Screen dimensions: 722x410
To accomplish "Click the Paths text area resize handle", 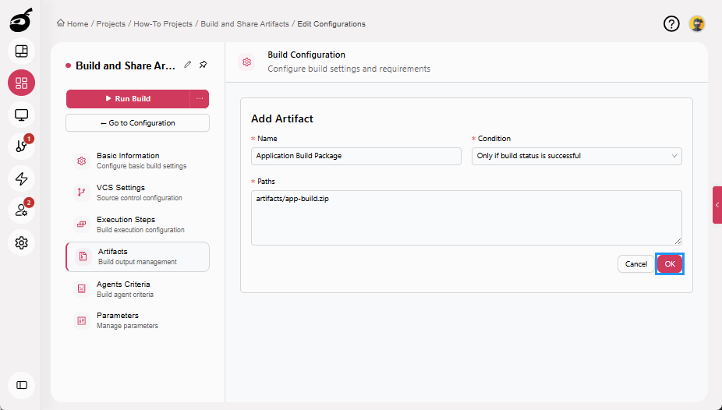I will click(x=678, y=241).
